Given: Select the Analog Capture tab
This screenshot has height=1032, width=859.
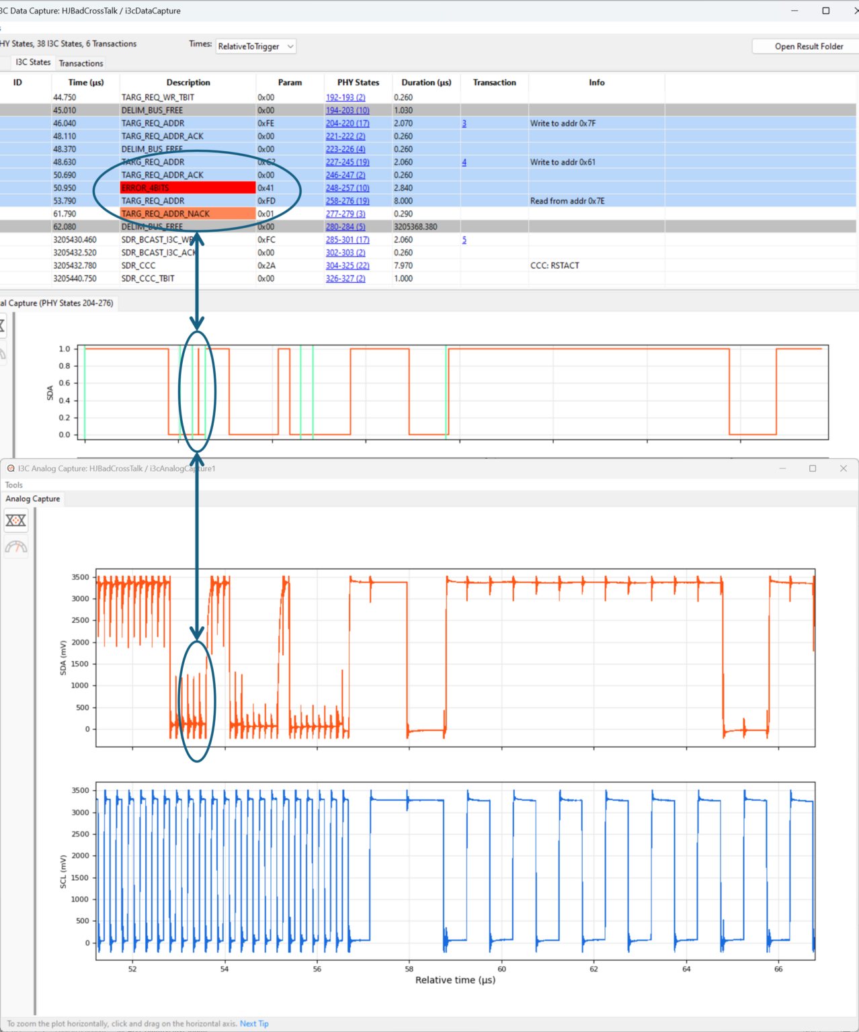Looking at the screenshot, I should point(32,499).
